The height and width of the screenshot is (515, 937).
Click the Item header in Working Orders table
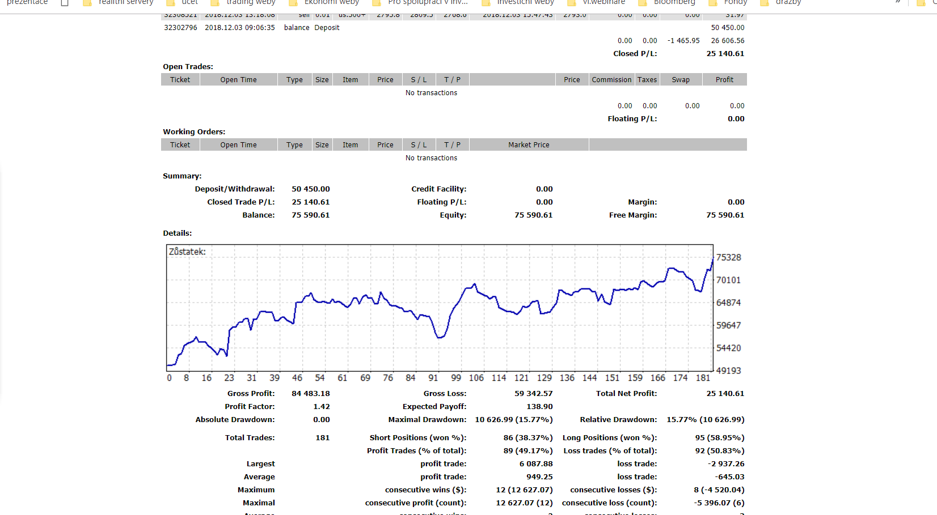click(351, 145)
